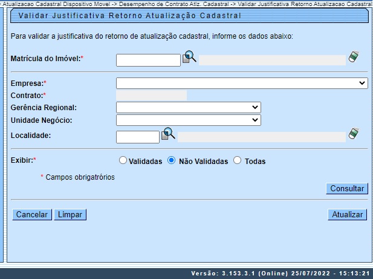Viewport: 373px width, 279px height.
Task: Expand the Gerência Regional dropdown
Action: pos(188,107)
